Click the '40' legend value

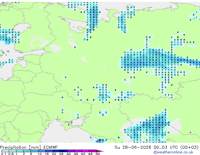(x=83, y=154)
